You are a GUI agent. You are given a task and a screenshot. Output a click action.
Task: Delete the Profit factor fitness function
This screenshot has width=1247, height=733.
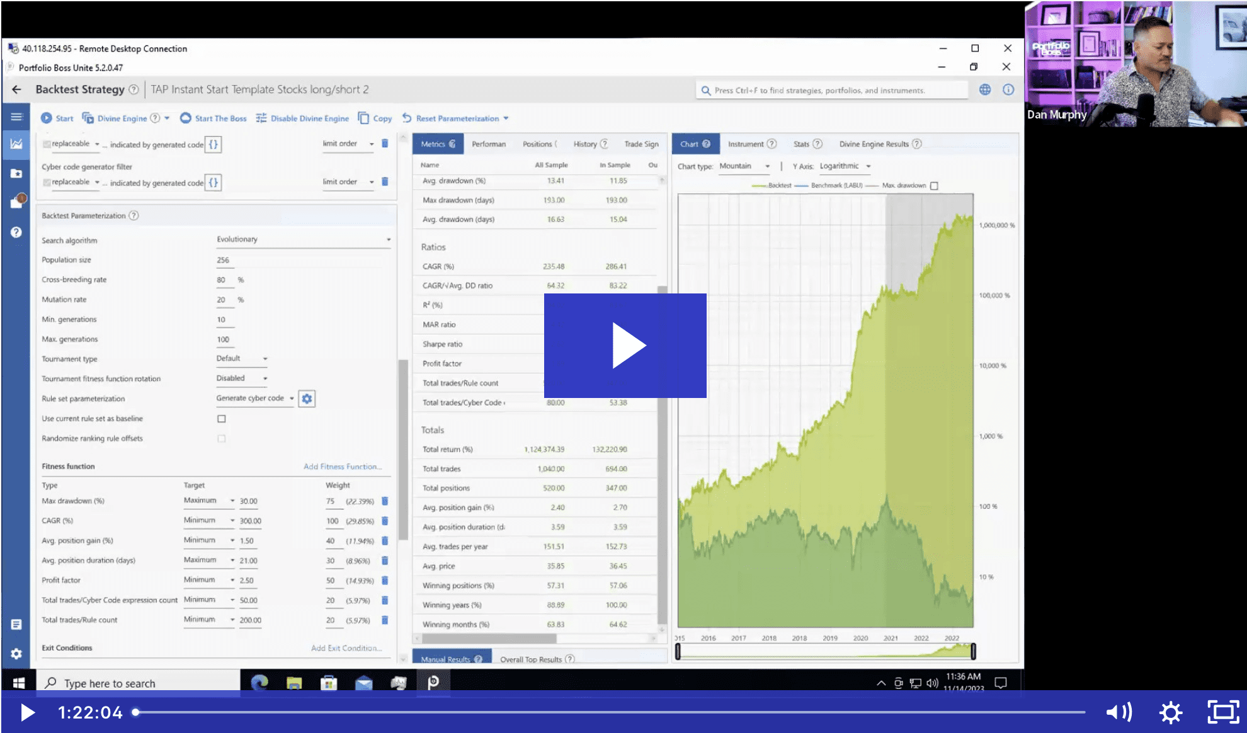[x=385, y=580]
